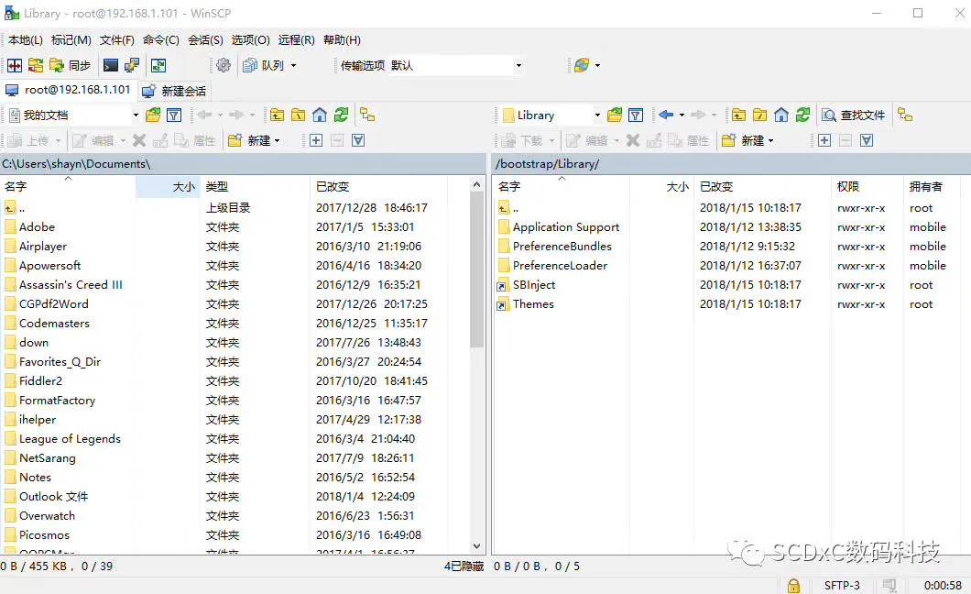The width and height of the screenshot is (971, 594).
Task: Open the 本地(L) menu
Action: click(x=26, y=39)
